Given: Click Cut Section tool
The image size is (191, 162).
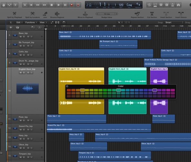Looking at the screenshot, I should (152, 15).
